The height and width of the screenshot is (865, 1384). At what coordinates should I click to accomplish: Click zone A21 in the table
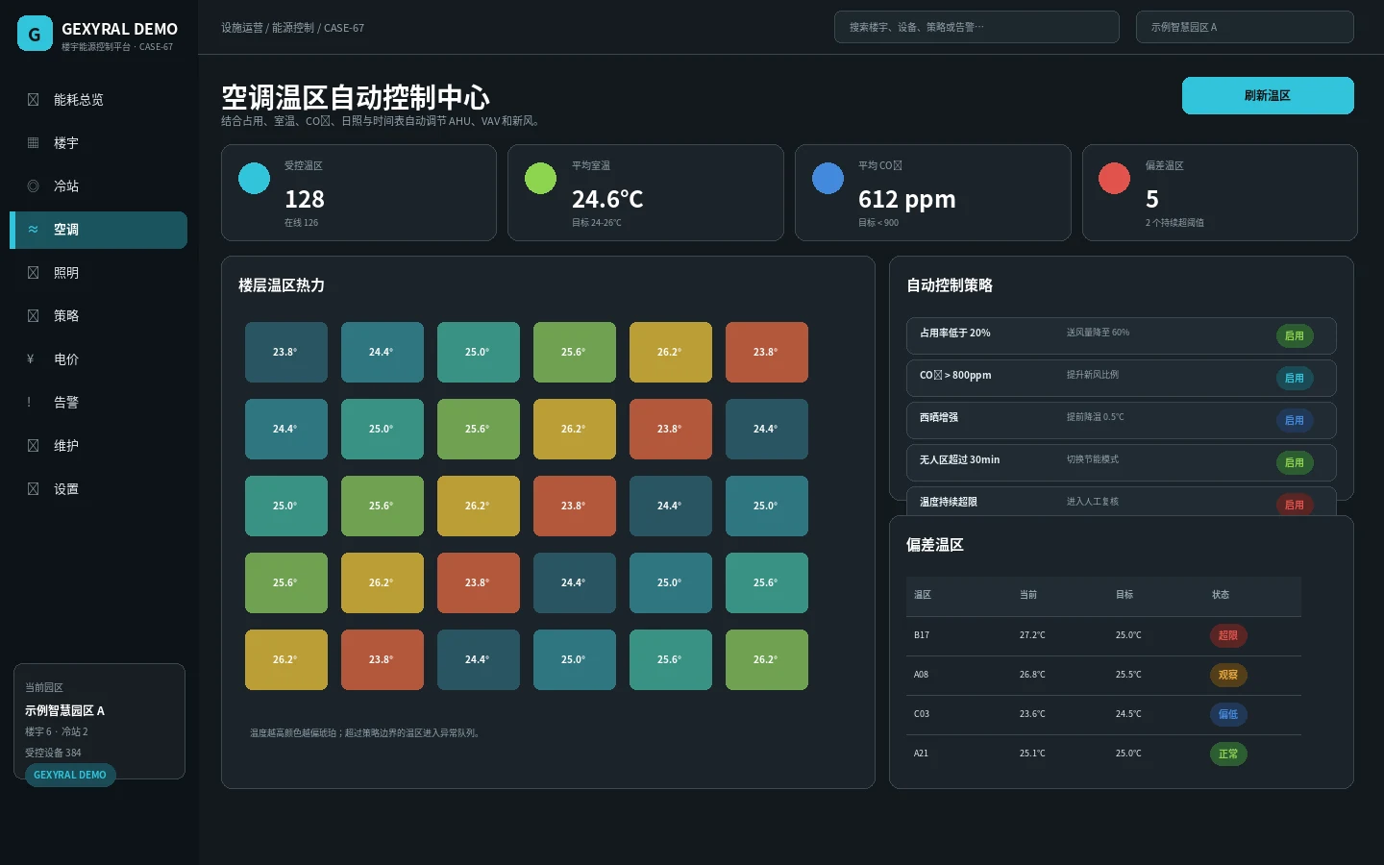[921, 754]
